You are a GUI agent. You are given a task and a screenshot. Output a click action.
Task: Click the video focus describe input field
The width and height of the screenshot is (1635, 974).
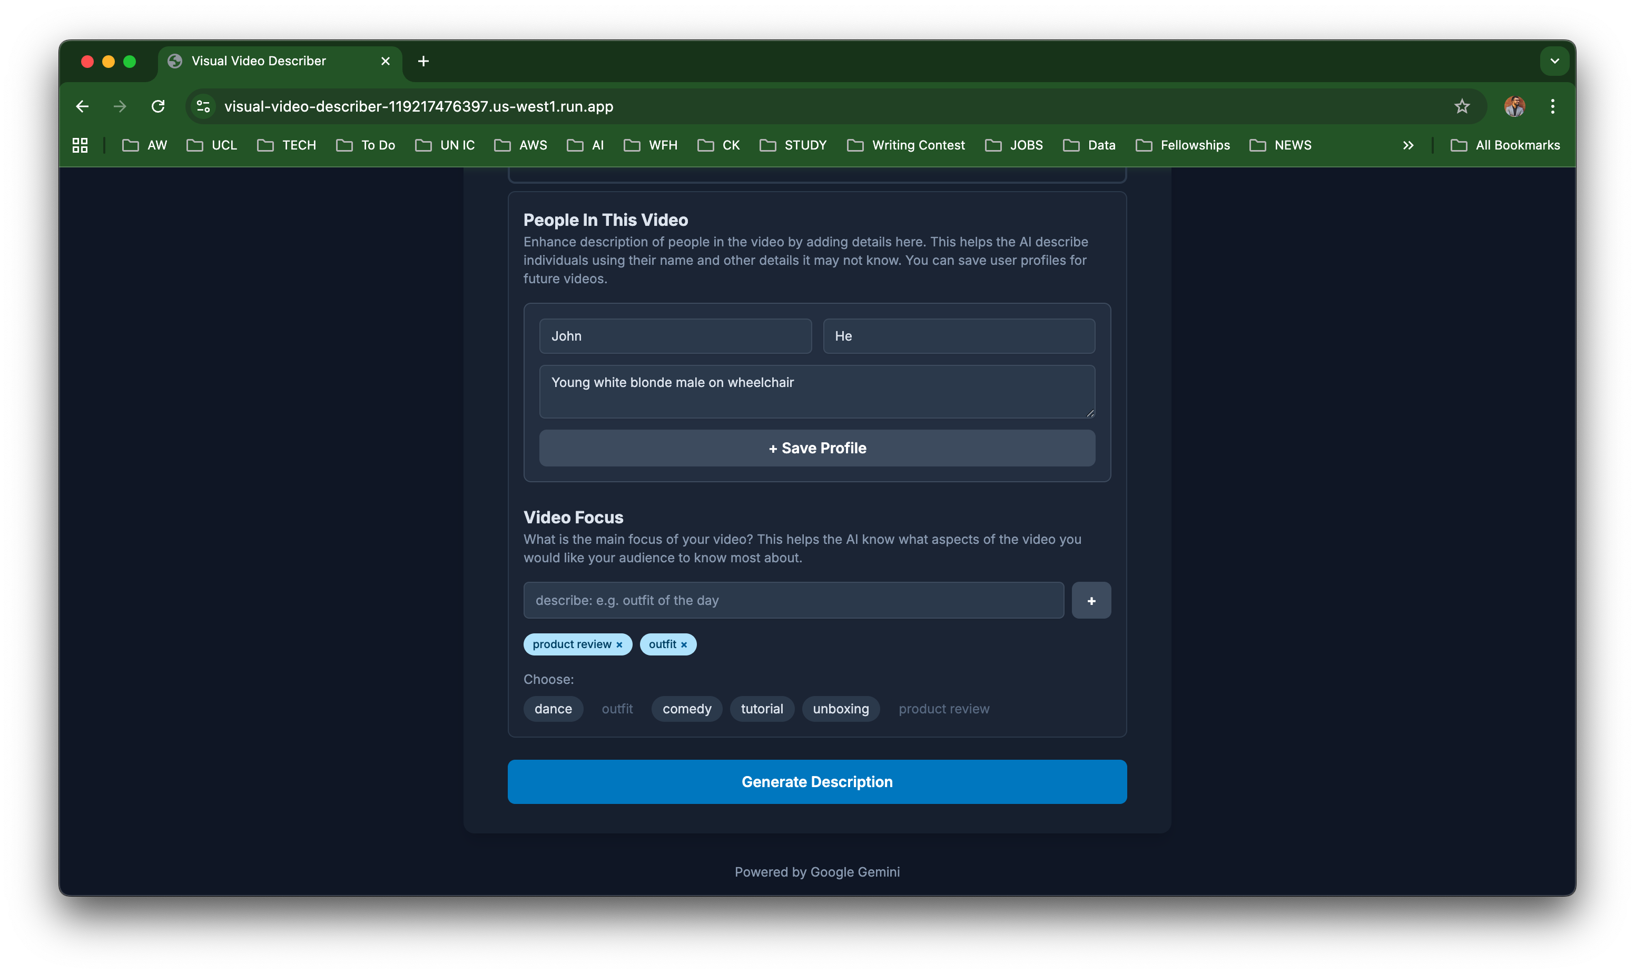pos(793,601)
